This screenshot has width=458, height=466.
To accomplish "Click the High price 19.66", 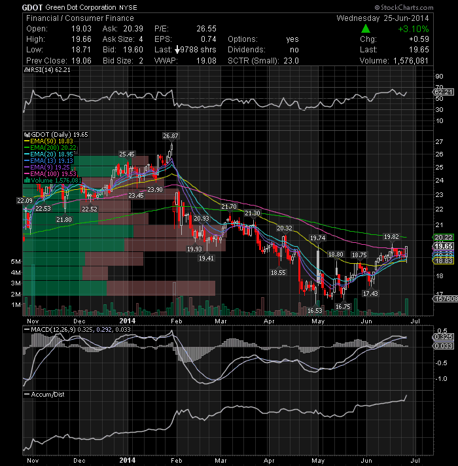I will (81, 39).
